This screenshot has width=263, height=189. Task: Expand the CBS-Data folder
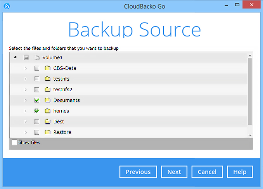(26, 68)
